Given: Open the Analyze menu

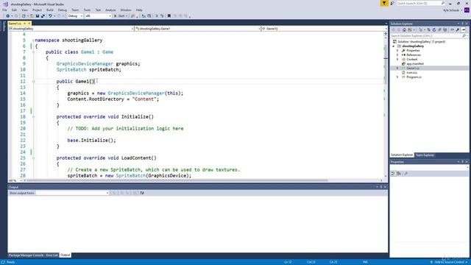Looking at the screenshot, I should (x=110, y=10).
